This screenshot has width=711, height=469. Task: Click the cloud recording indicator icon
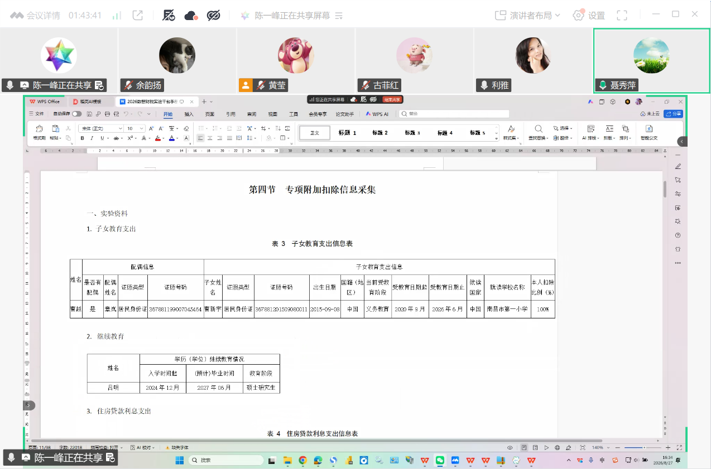click(191, 16)
